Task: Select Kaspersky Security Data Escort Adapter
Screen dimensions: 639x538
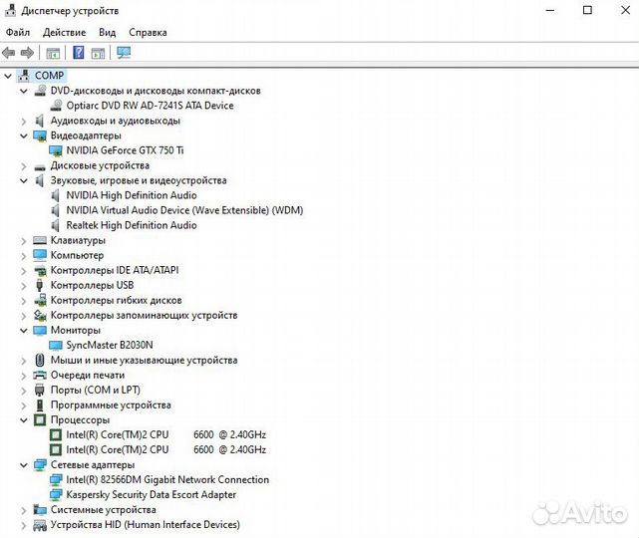Action: coord(151,494)
